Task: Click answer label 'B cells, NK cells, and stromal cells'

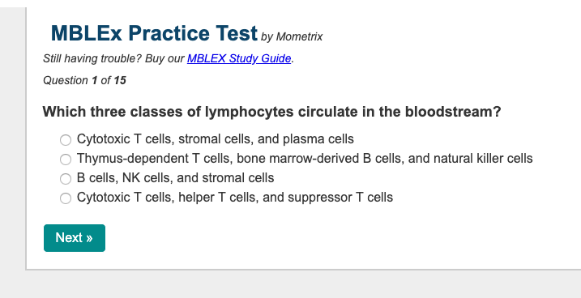Action: point(175,178)
